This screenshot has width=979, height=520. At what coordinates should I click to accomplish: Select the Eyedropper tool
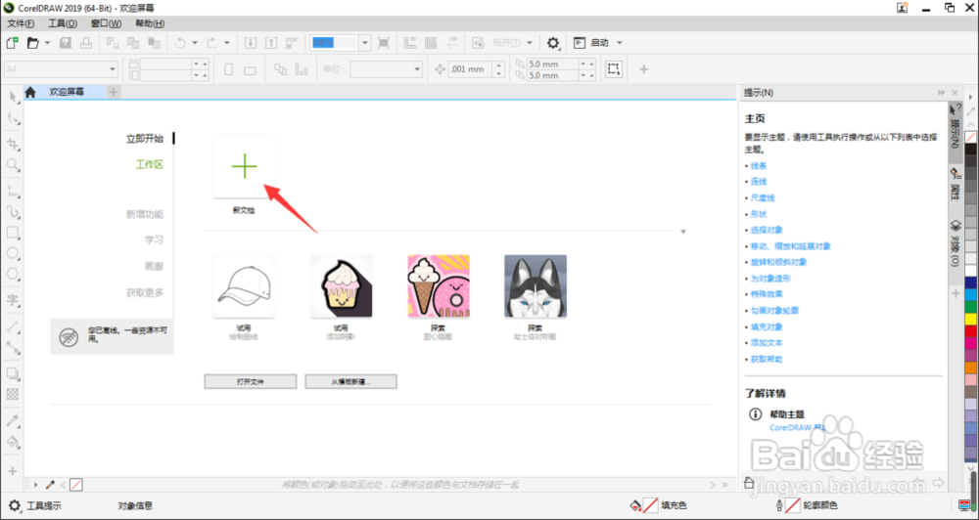(13, 421)
